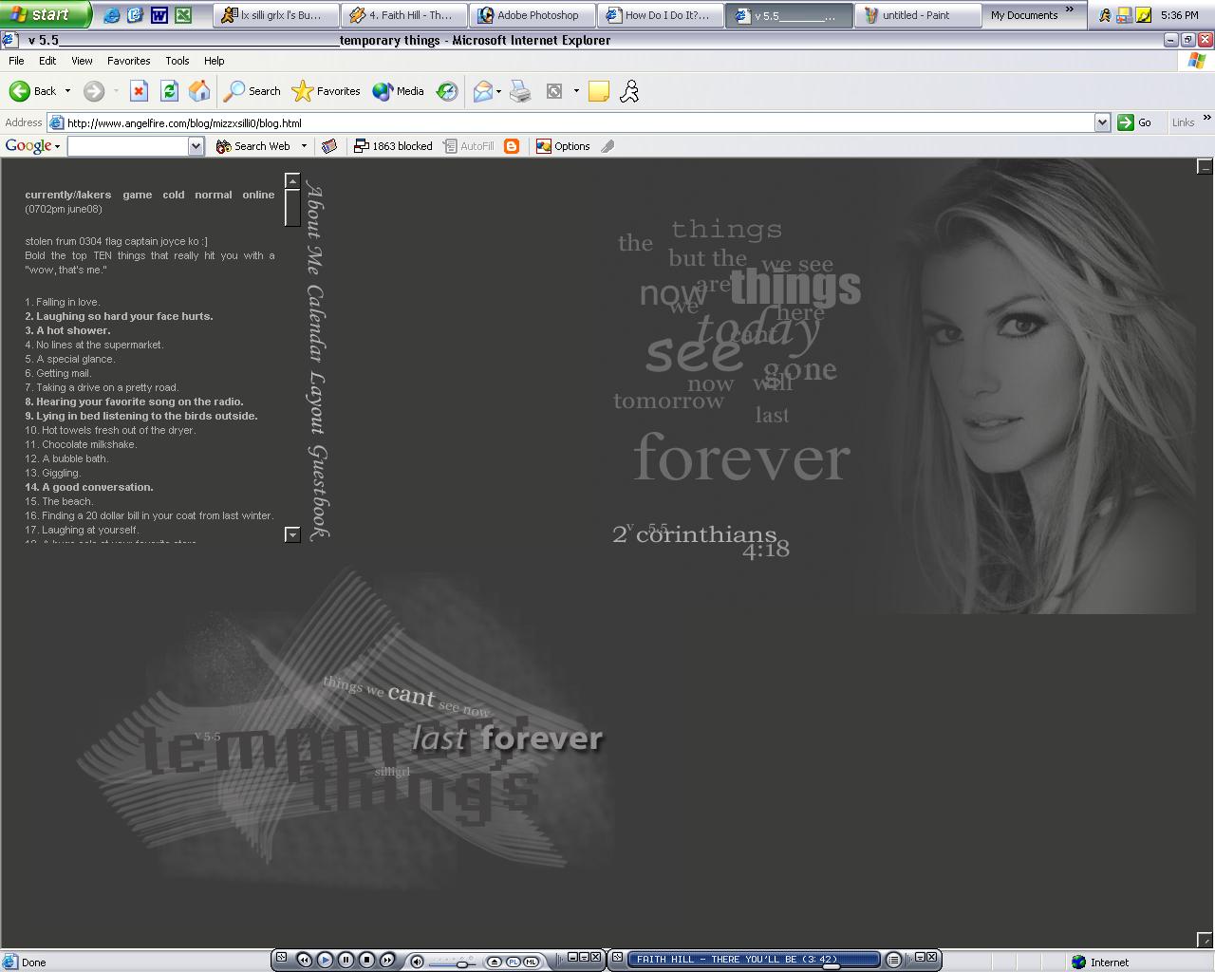Open Google search box dropdown arrow
The width and height of the screenshot is (1215, 972).
[x=196, y=146]
